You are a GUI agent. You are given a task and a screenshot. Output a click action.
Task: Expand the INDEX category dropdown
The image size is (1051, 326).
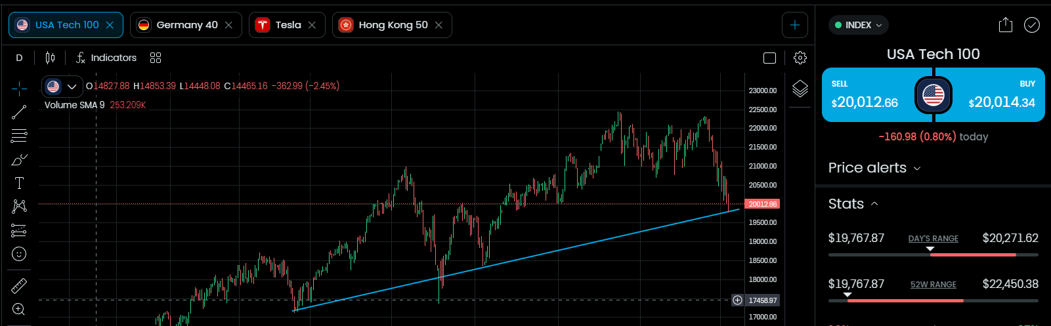[859, 25]
